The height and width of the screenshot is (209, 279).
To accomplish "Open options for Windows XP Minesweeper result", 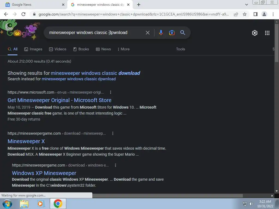I will pos(116,165).
